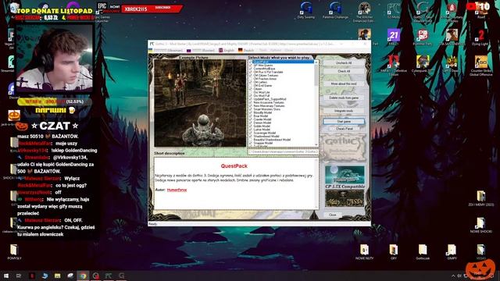Select Beautiful Shadowbeast Model row

tap(272, 140)
